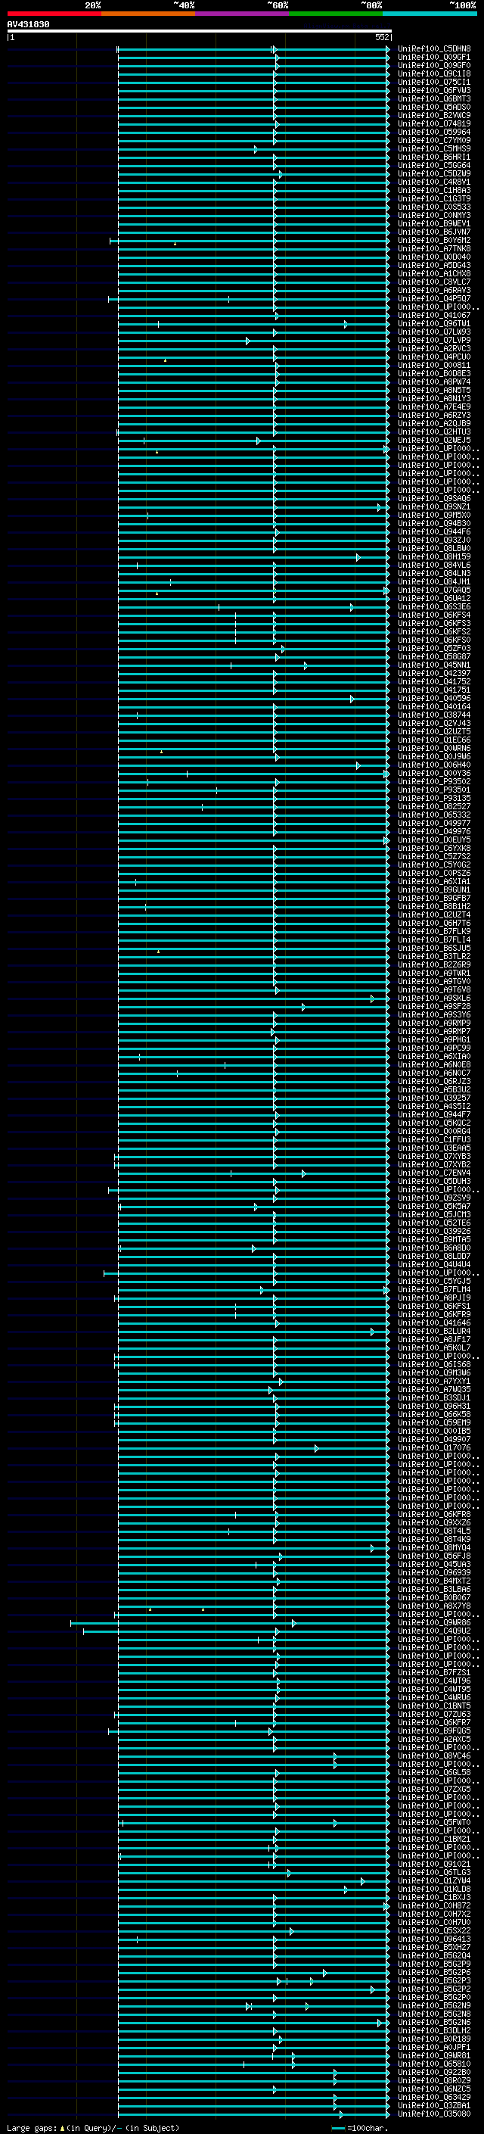Select the query name AV431830
The width and height of the screenshot is (484, 2134).
click(28, 25)
